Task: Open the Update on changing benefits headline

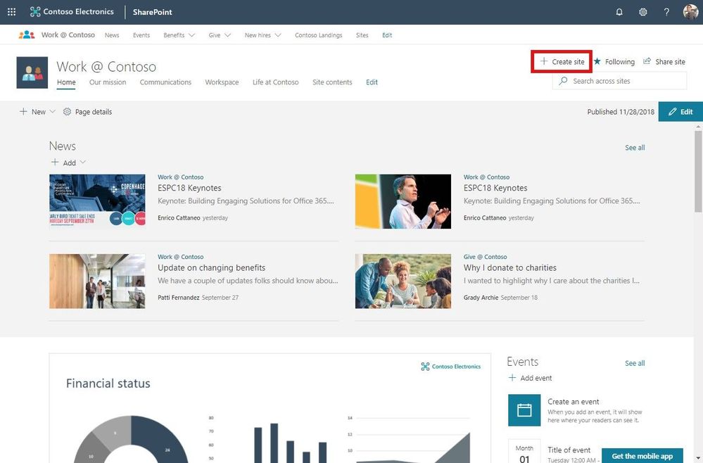Action: 212,267
